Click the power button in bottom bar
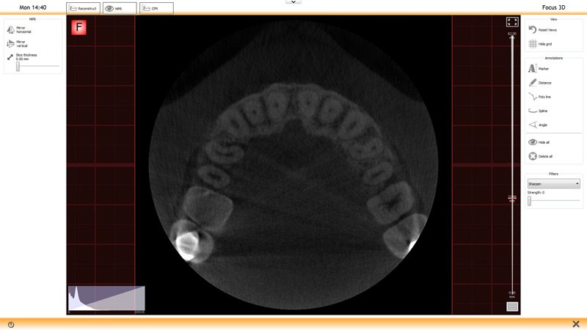The height and width of the screenshot is (330, 587). tap(11, 324)
